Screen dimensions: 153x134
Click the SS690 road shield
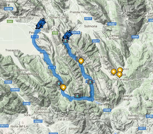tap(15, 90)
